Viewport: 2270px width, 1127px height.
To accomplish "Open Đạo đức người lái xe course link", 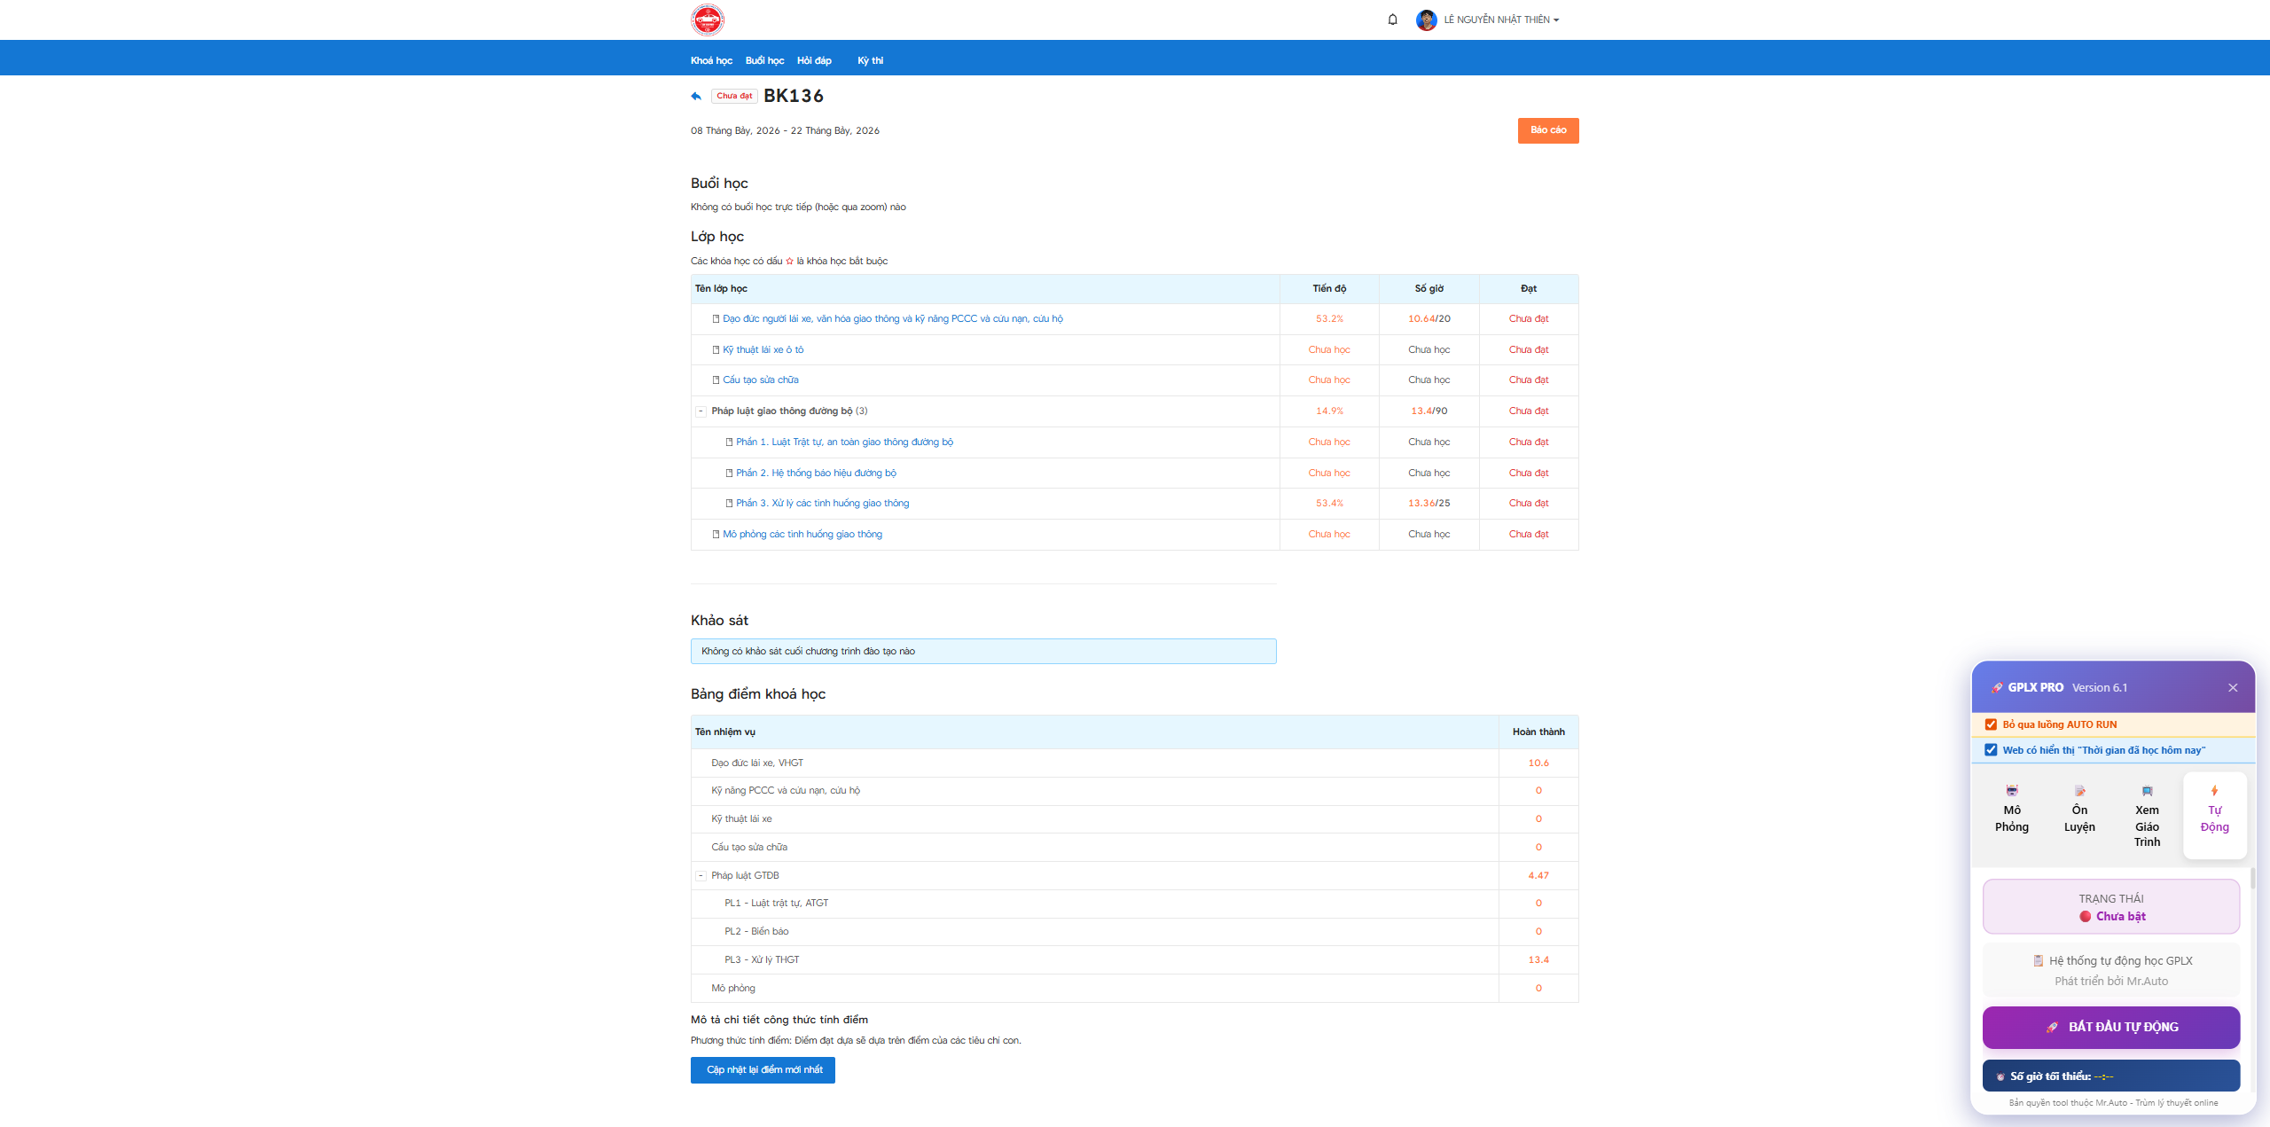I will click(892, 318).
